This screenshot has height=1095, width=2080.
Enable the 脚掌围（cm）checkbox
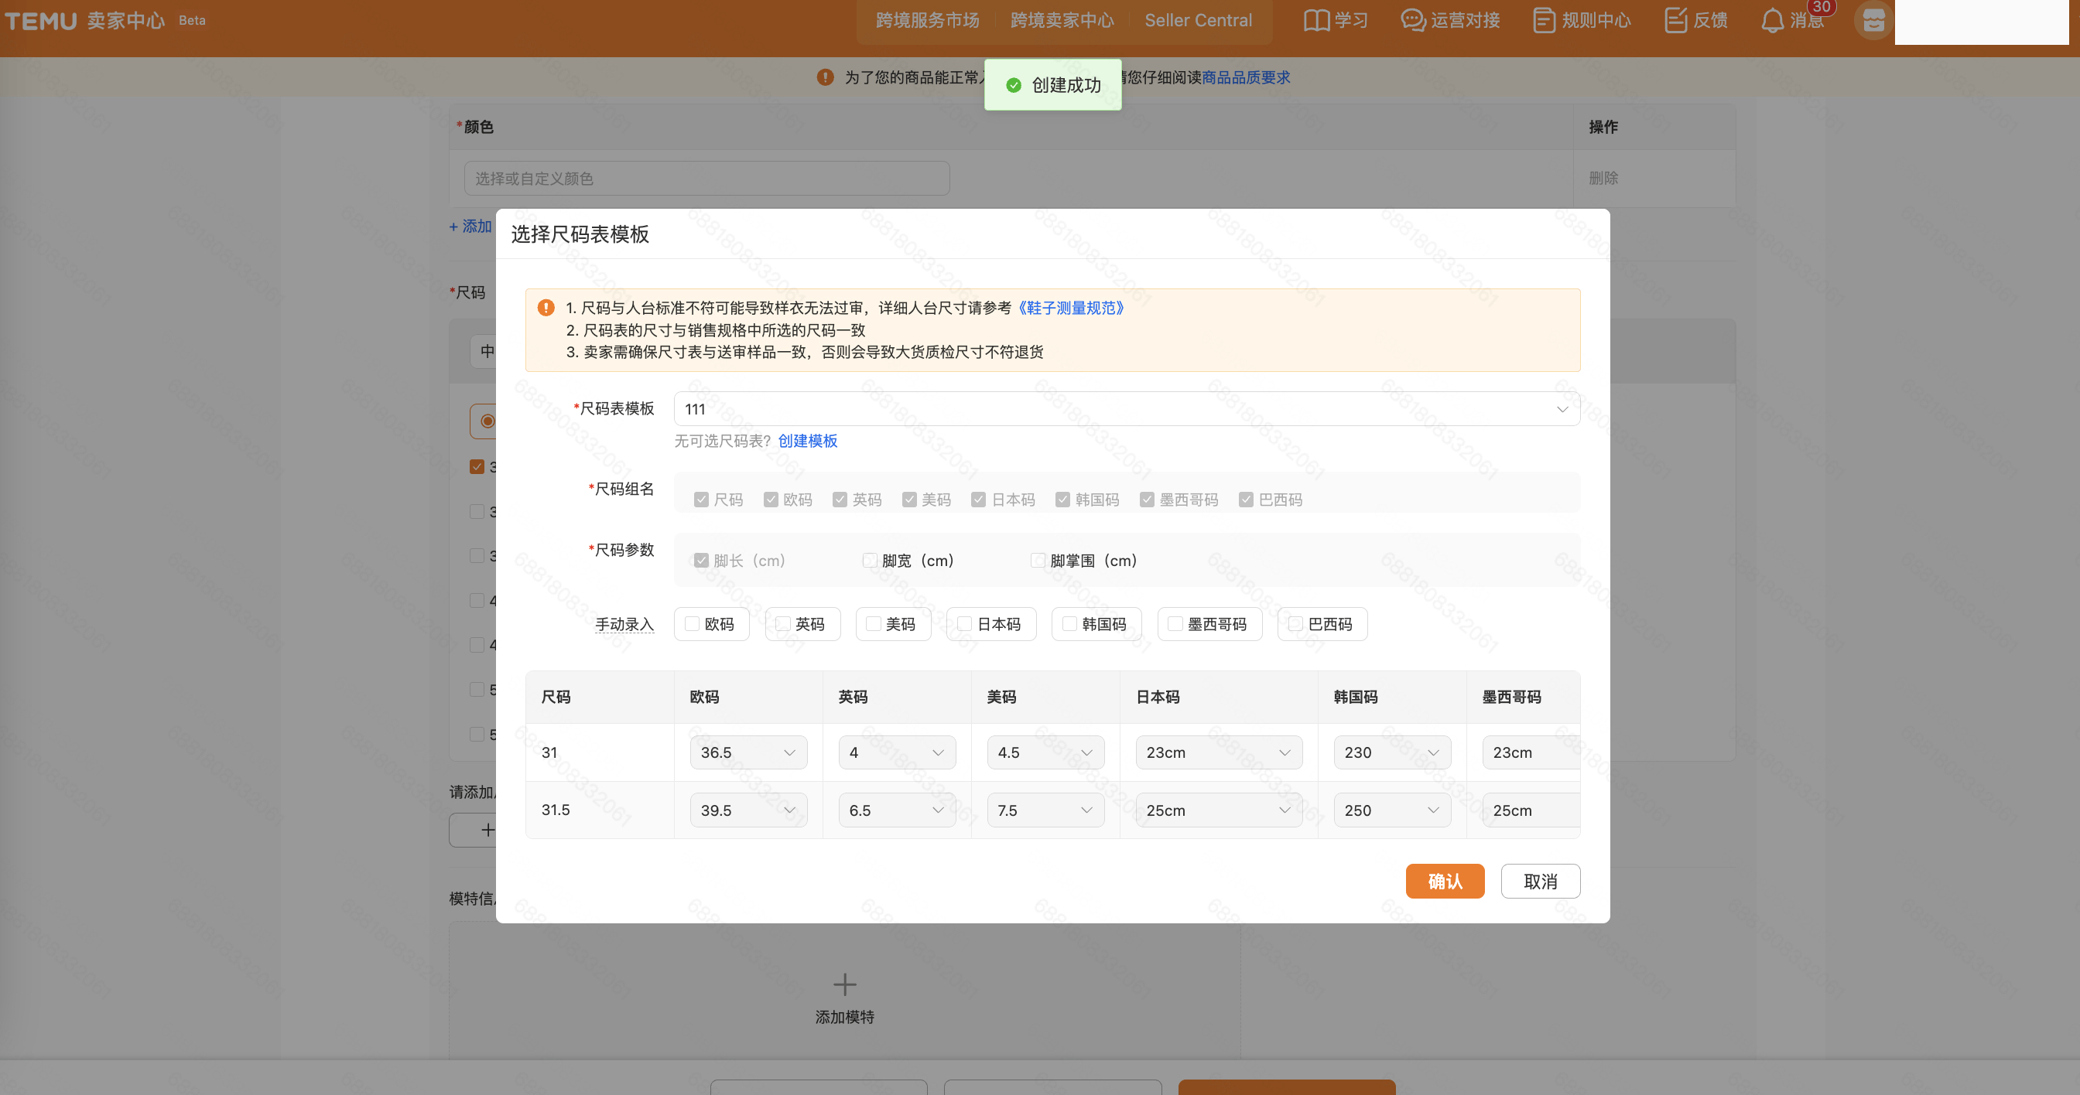click(1038, 560)
